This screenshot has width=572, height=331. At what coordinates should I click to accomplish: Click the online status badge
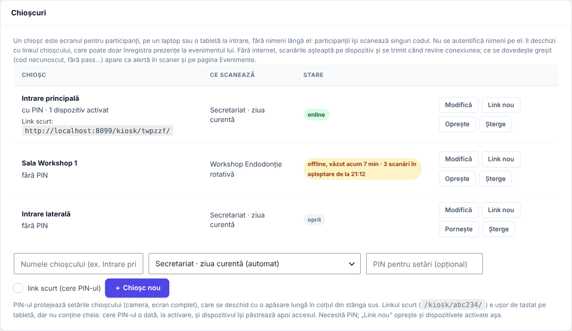[316, 115]
